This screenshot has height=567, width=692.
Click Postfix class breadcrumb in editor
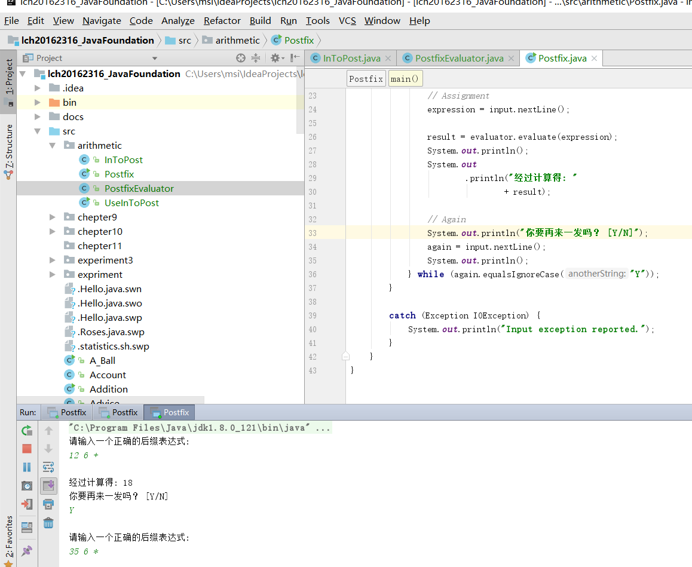[x=366, y=78]
